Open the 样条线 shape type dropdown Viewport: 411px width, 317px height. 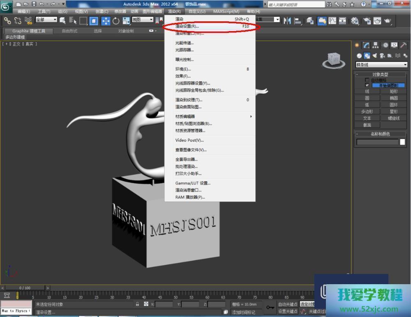coord(405,65)
